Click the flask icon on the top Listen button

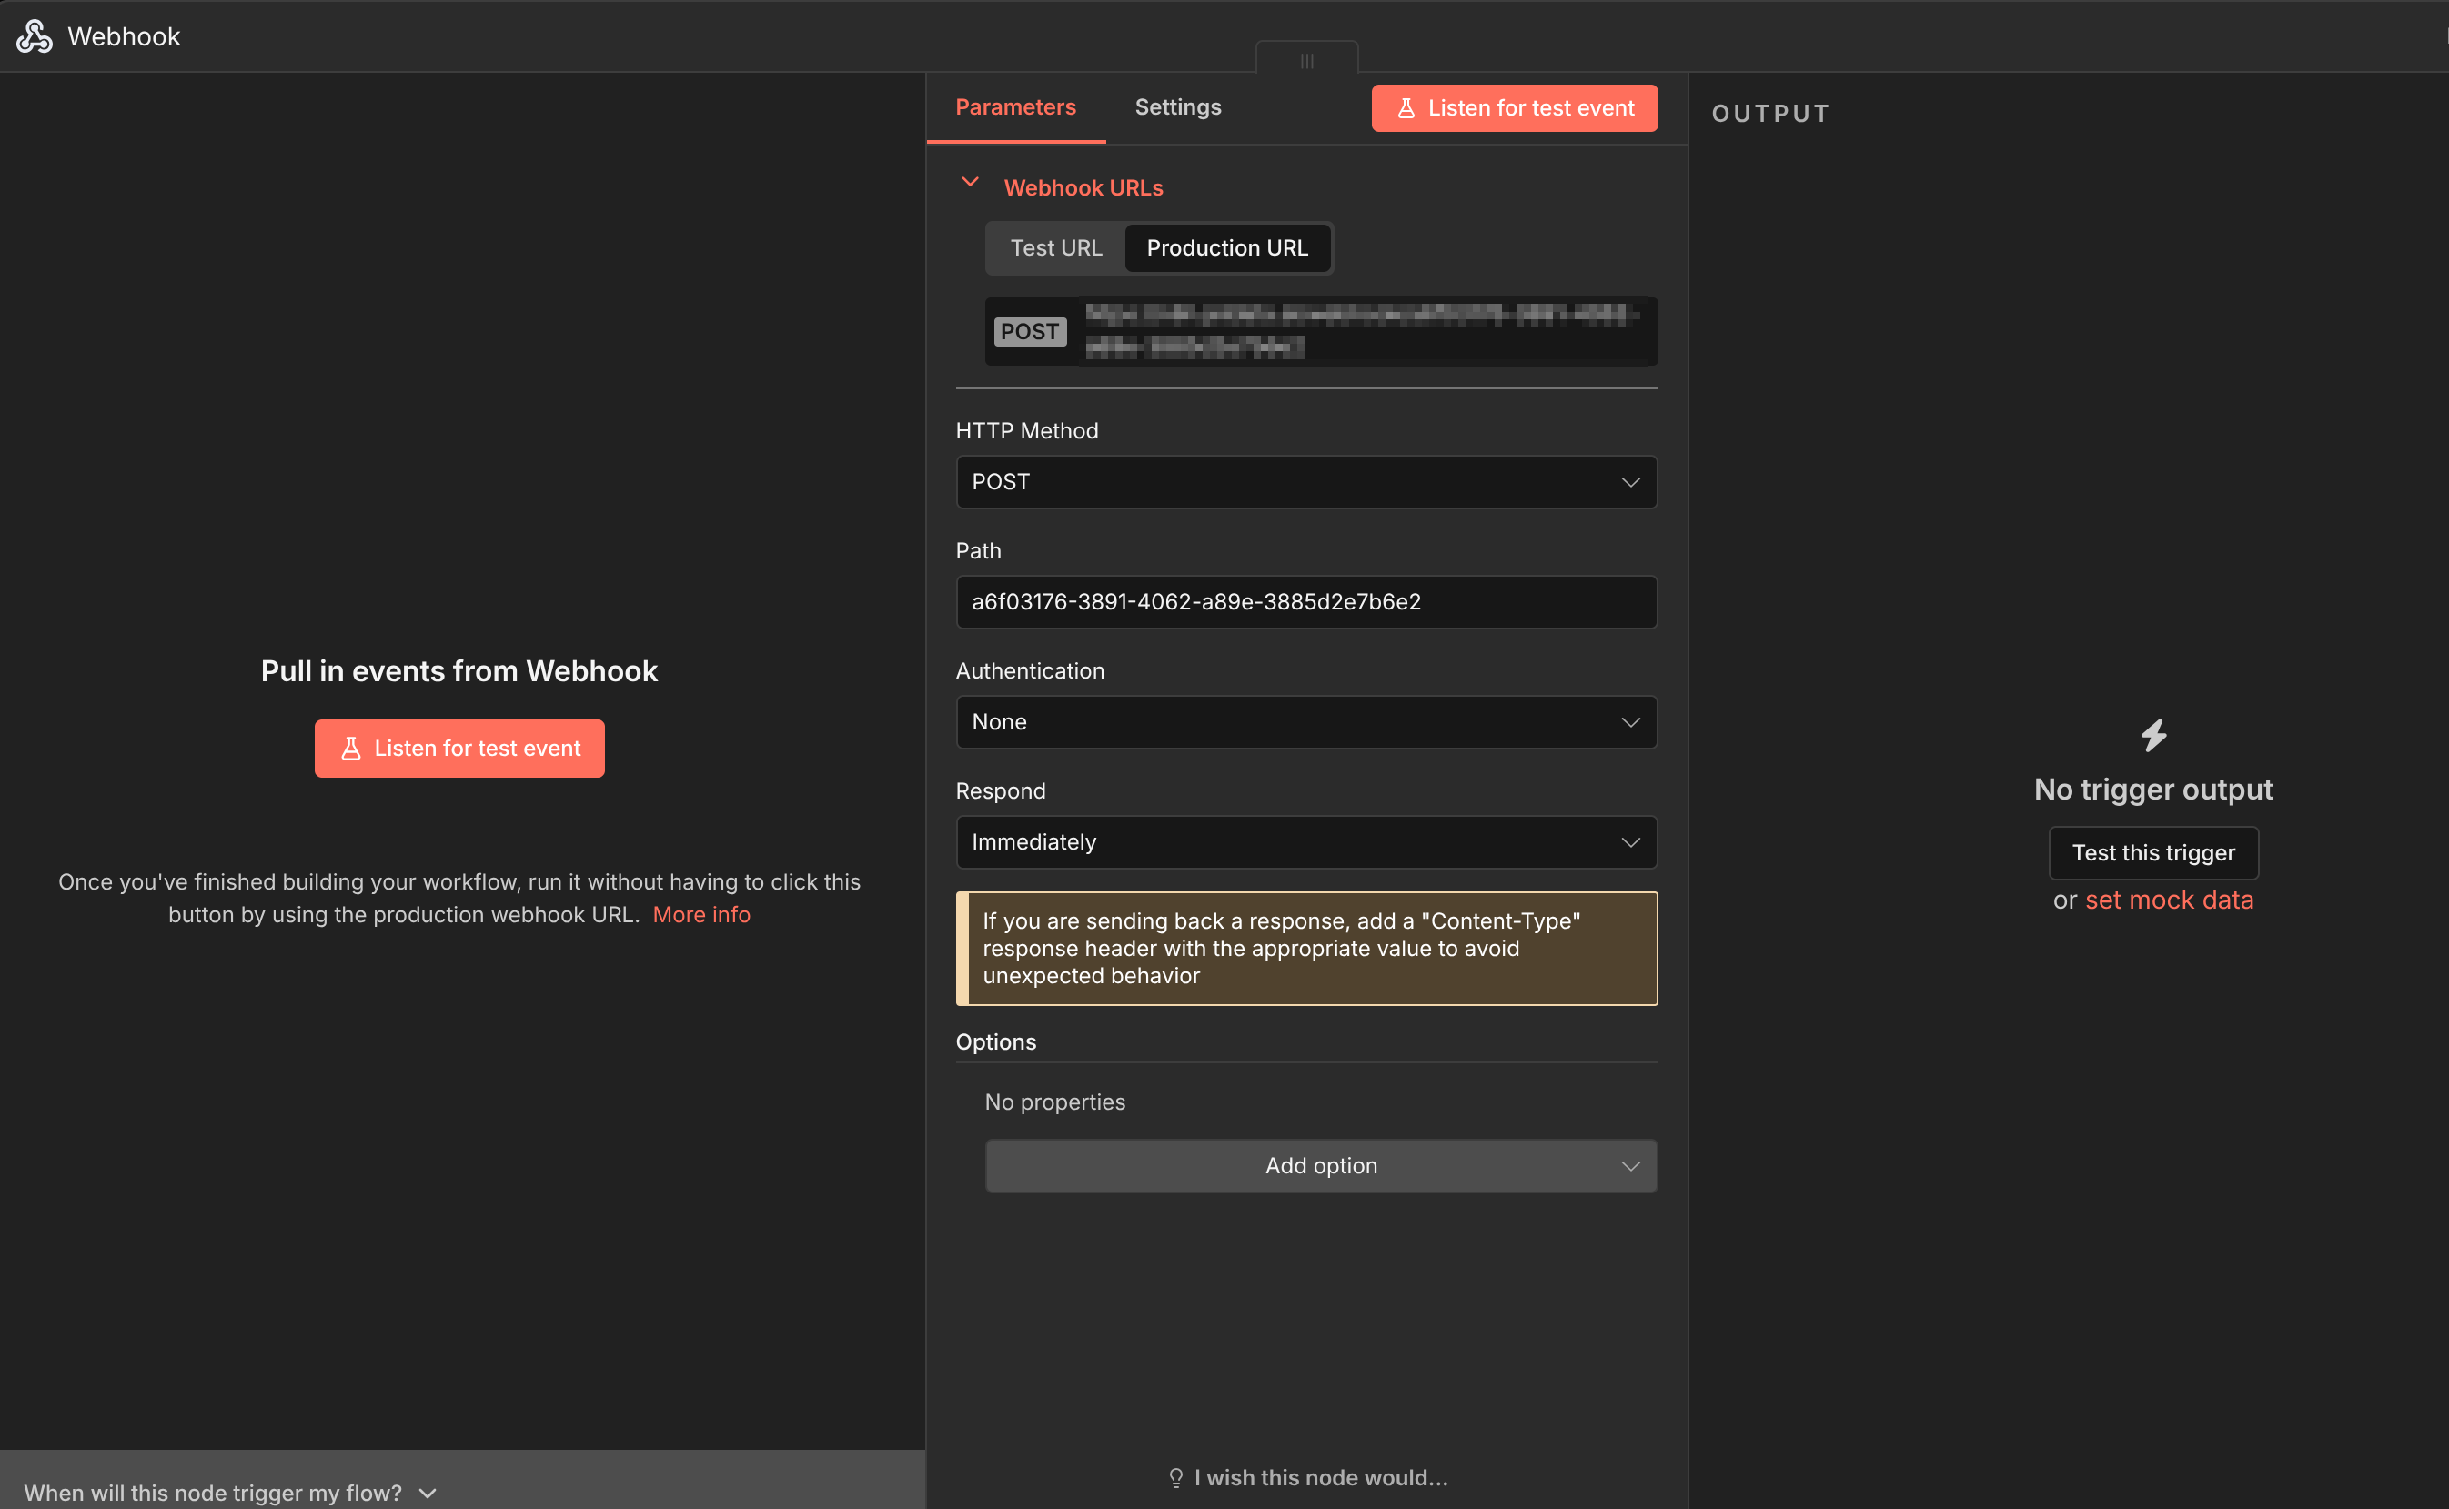click(1407, 107)
